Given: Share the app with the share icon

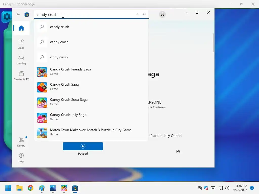Looking at the screenshot, I should [178, 151].
